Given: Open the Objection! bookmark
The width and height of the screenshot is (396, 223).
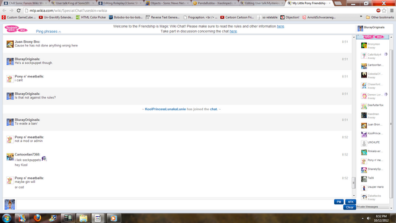Looking at the screenshot, I should pyautogui.click(x=290, y=17).
